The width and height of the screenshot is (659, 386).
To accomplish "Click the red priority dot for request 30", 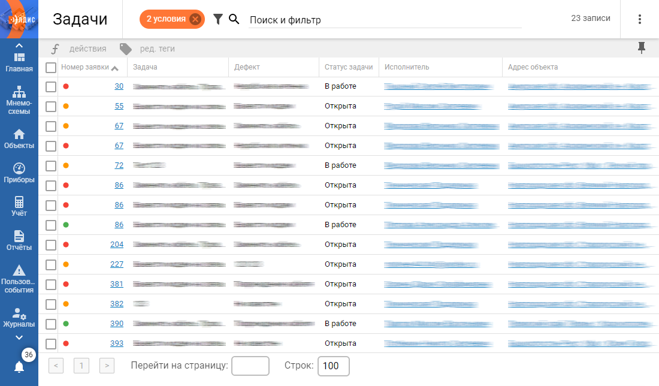I will click(66, 86).
